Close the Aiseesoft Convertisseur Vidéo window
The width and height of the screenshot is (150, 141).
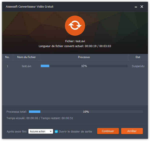pos(142,7)
